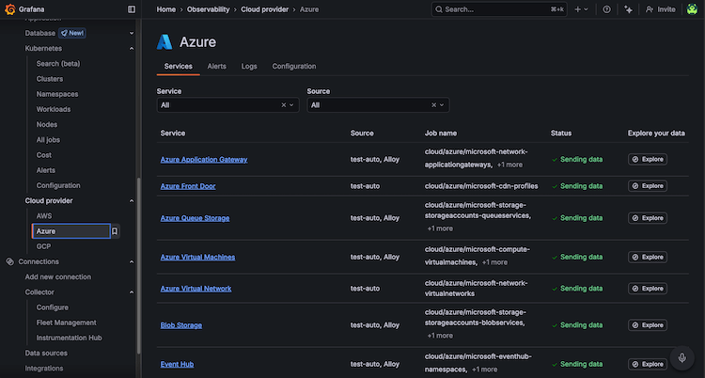Click the Grafana logo icon
Screen dimensions: 705x378
tap(10, 9)
